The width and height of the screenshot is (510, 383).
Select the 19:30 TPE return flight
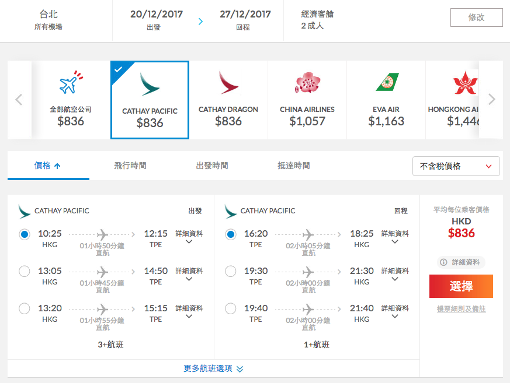tap(231, 271)
